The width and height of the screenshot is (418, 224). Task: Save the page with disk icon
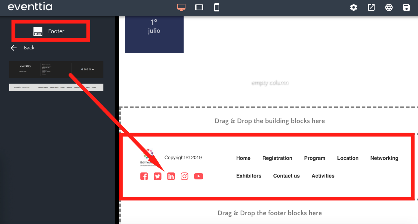407,7
